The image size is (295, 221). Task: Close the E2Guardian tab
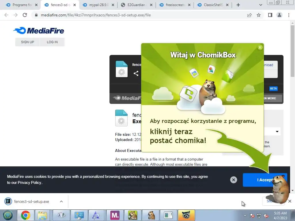point(151,5)
